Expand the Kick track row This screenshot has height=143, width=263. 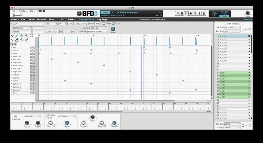[12, 47]
